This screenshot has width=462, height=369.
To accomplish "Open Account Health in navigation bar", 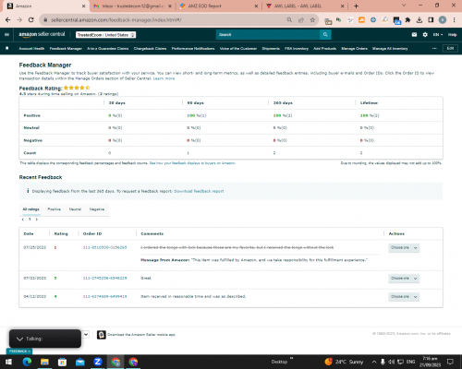I will click(x=31, y=49).
